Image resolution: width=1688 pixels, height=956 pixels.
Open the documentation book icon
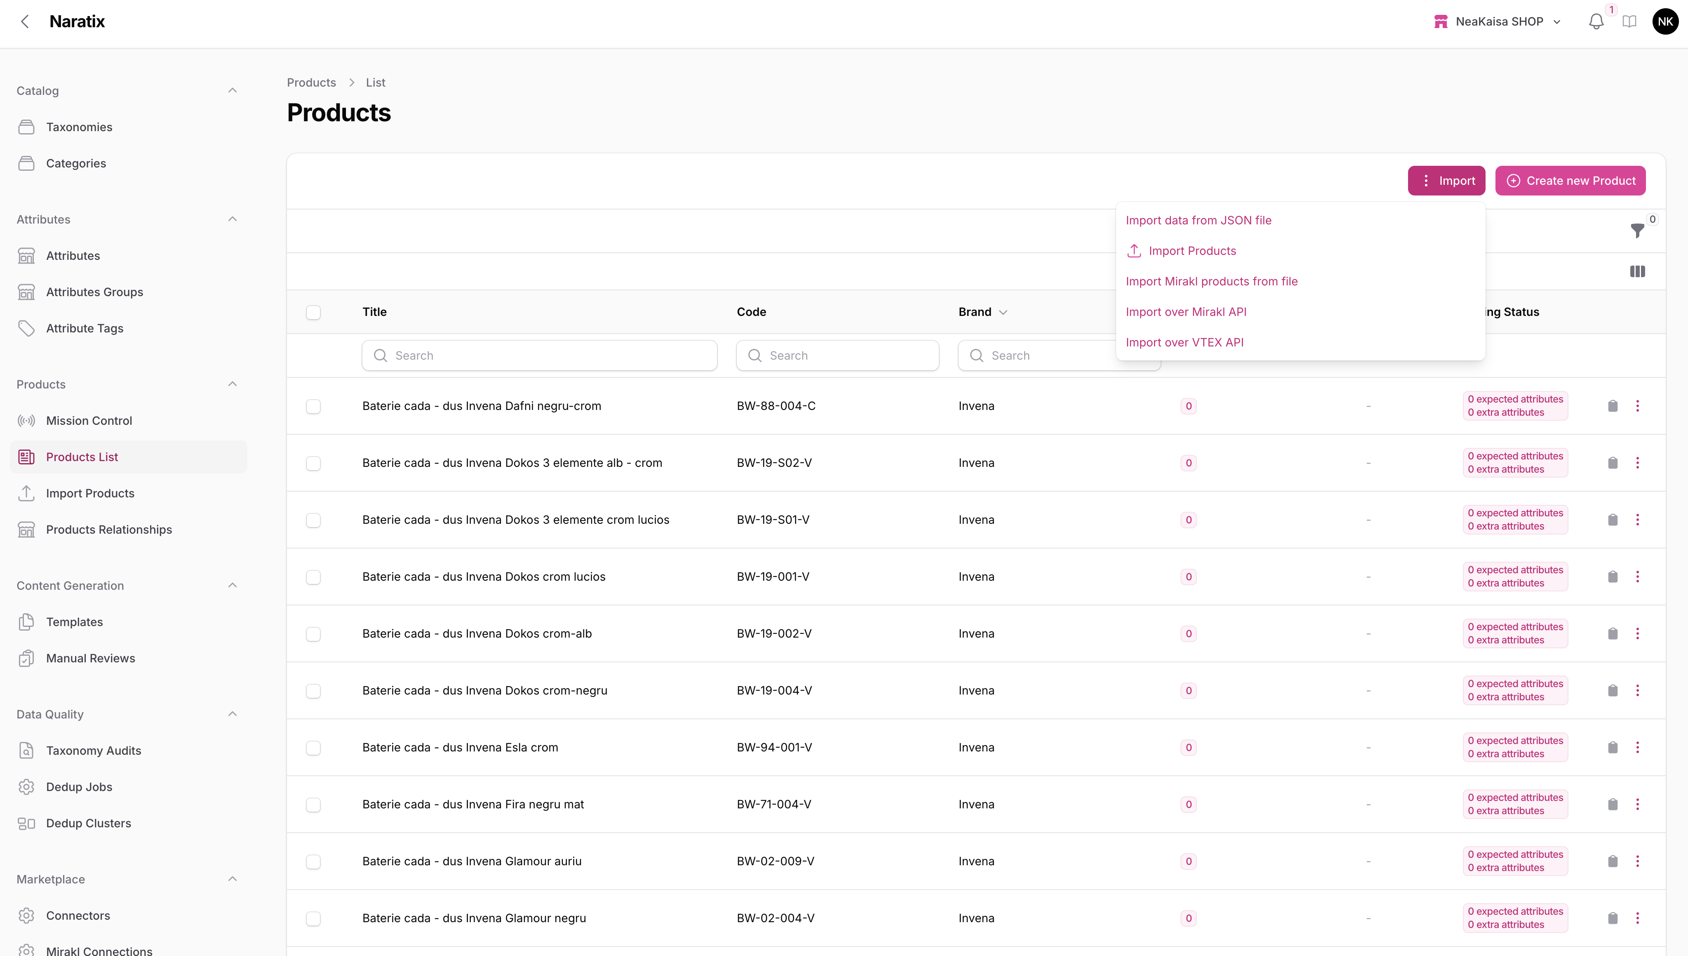[1629, 22]
